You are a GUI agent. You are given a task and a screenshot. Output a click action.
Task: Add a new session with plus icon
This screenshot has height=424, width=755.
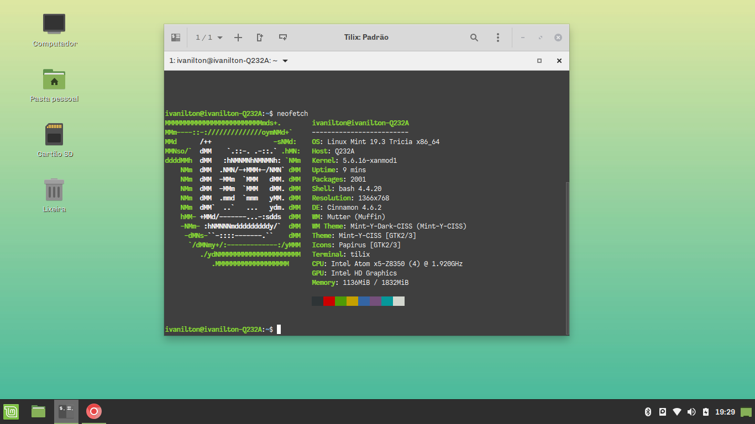coord(238,38)
